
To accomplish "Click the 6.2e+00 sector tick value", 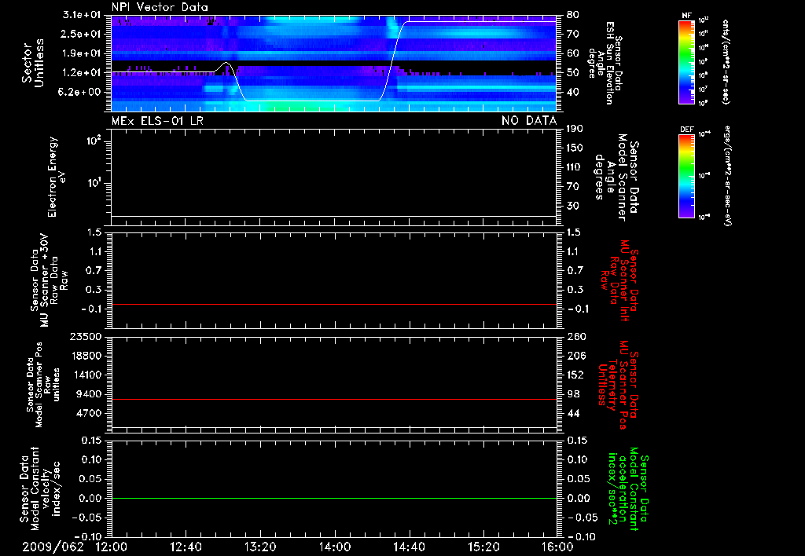I will coord(81,93).
